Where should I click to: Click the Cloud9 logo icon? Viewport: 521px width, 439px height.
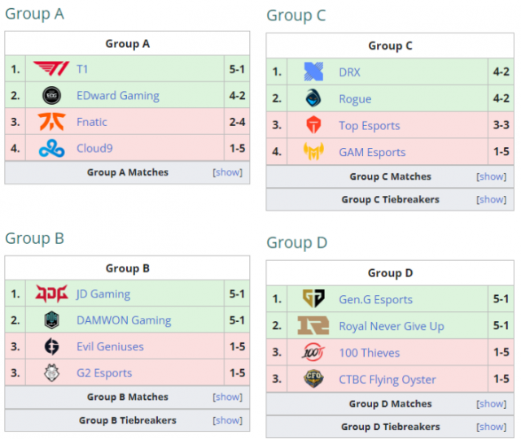[50, 149]
